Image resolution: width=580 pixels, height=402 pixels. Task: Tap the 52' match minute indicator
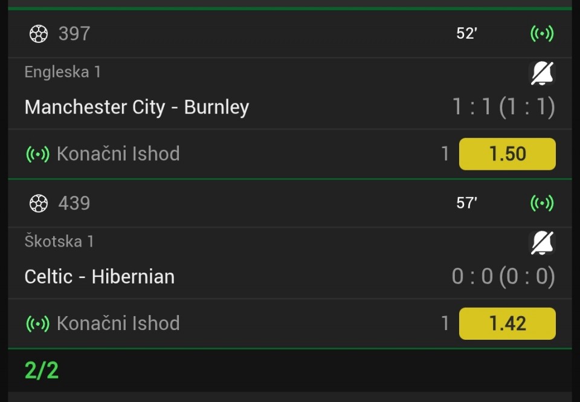[466, 34]
